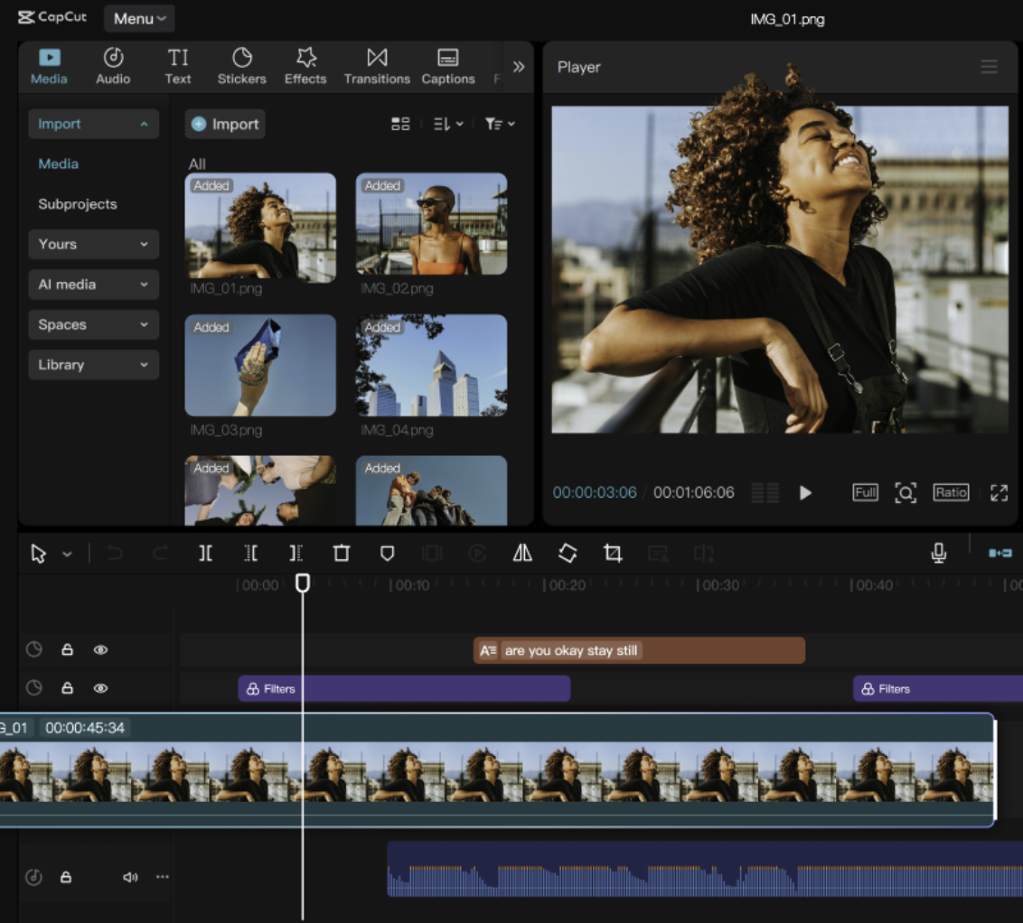Select Subprojects in the sidebar
This screenshot has width=1023, height=923.
[x=77, y=204]
